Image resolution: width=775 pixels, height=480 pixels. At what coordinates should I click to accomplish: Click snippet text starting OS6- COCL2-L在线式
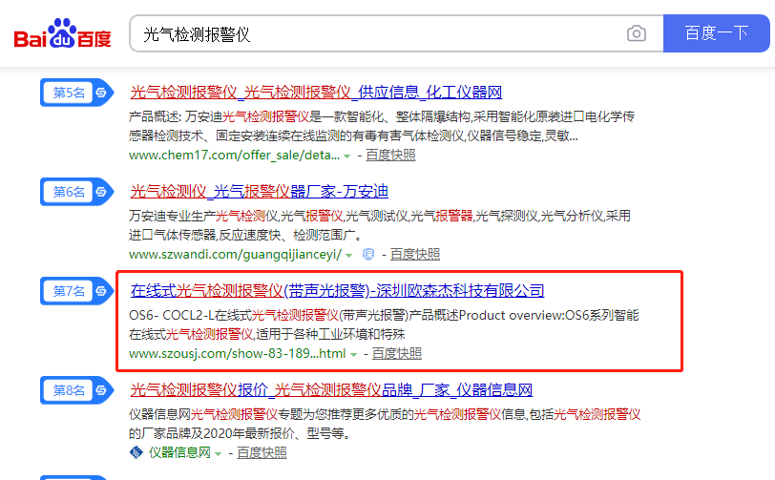tap(384, 324)
